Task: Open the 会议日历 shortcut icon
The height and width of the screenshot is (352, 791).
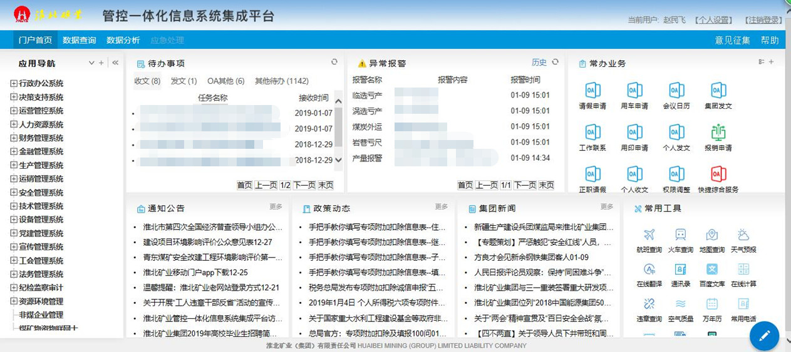Action: pyautogui.click(x=676, y=91)
